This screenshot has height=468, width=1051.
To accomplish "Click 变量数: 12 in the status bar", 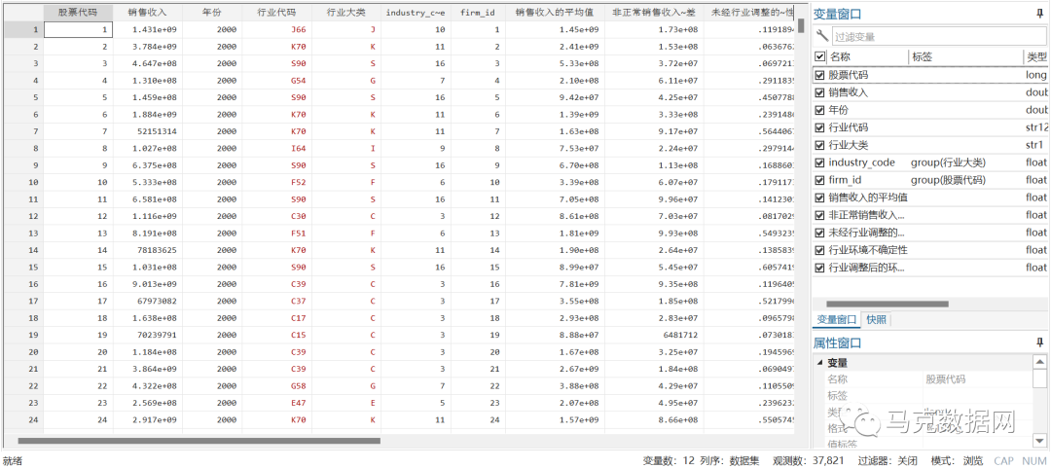I will [669, 460].
